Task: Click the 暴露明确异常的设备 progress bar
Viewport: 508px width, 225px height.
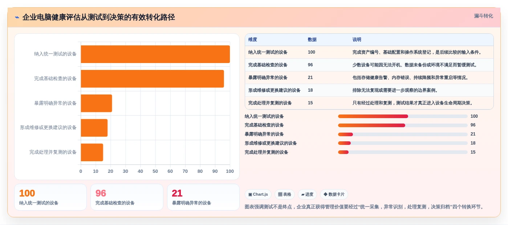Action: pos(403,134)
